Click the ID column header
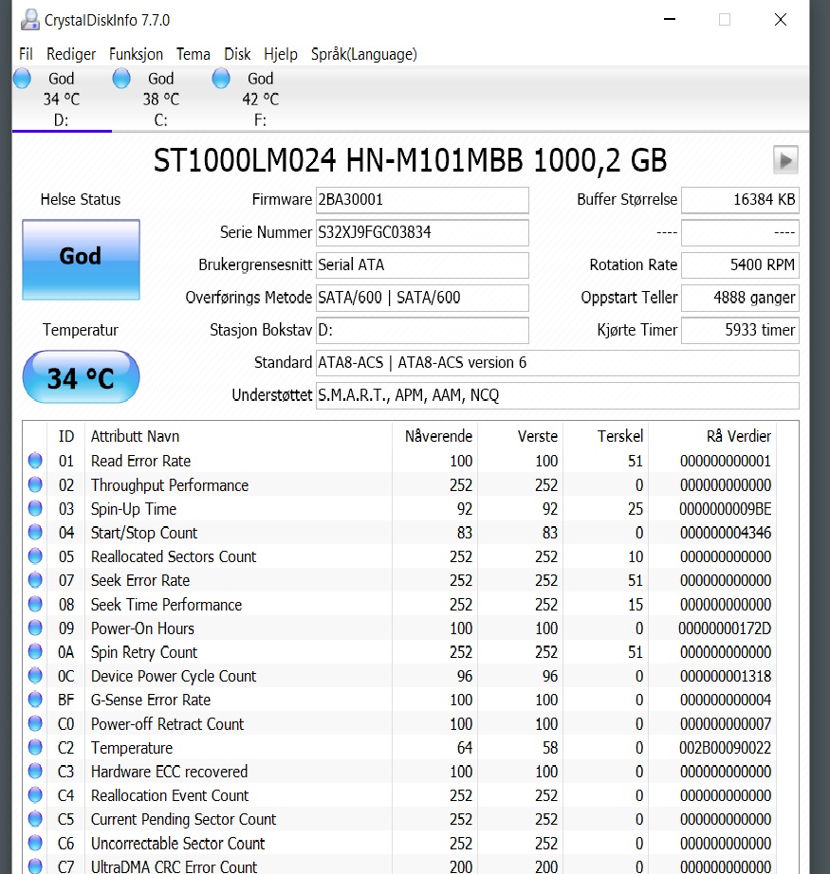This screenshot has width=830, height=874. point(65,436)
